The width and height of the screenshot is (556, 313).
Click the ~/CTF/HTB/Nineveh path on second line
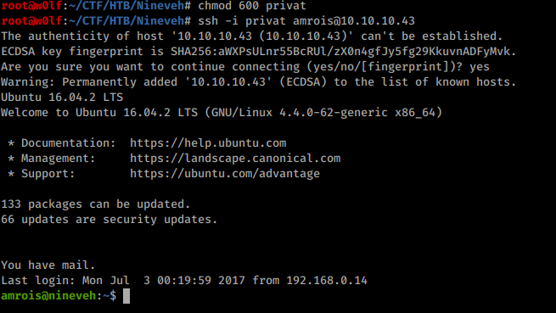(126, 21)
